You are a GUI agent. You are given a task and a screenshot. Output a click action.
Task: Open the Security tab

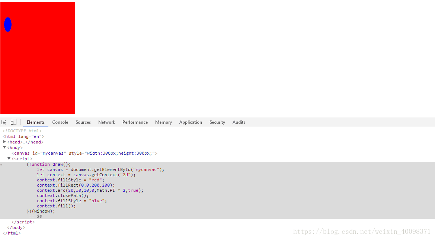coord(217,122)
